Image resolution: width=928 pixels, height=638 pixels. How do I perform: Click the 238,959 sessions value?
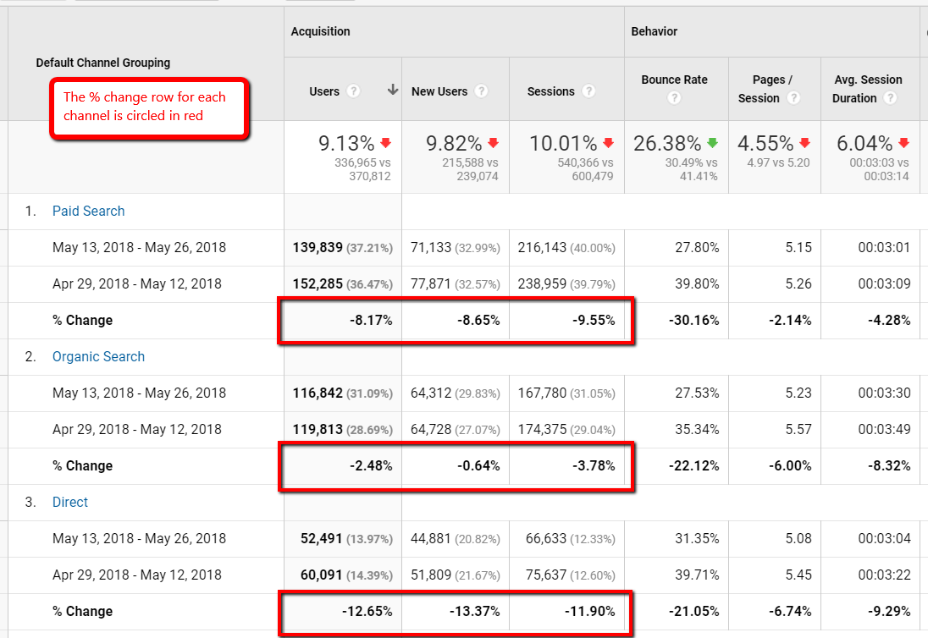coord(542,283)
